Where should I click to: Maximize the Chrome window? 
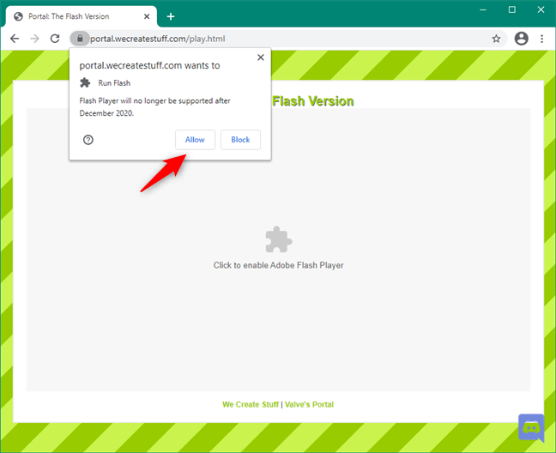[512, 9]
